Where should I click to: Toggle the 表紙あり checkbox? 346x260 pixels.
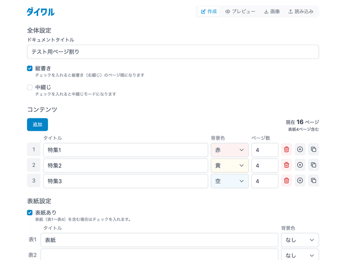click(x=30, y=212)
